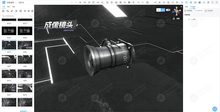Click the viewport lock icon above gizmo
Viewport: 220px width, 112px height.
(181, 6)
